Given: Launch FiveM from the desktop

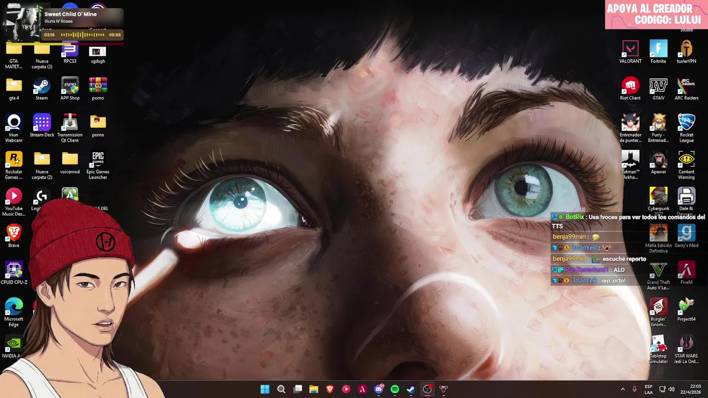Looking at the screenshot, I should 686,273.
